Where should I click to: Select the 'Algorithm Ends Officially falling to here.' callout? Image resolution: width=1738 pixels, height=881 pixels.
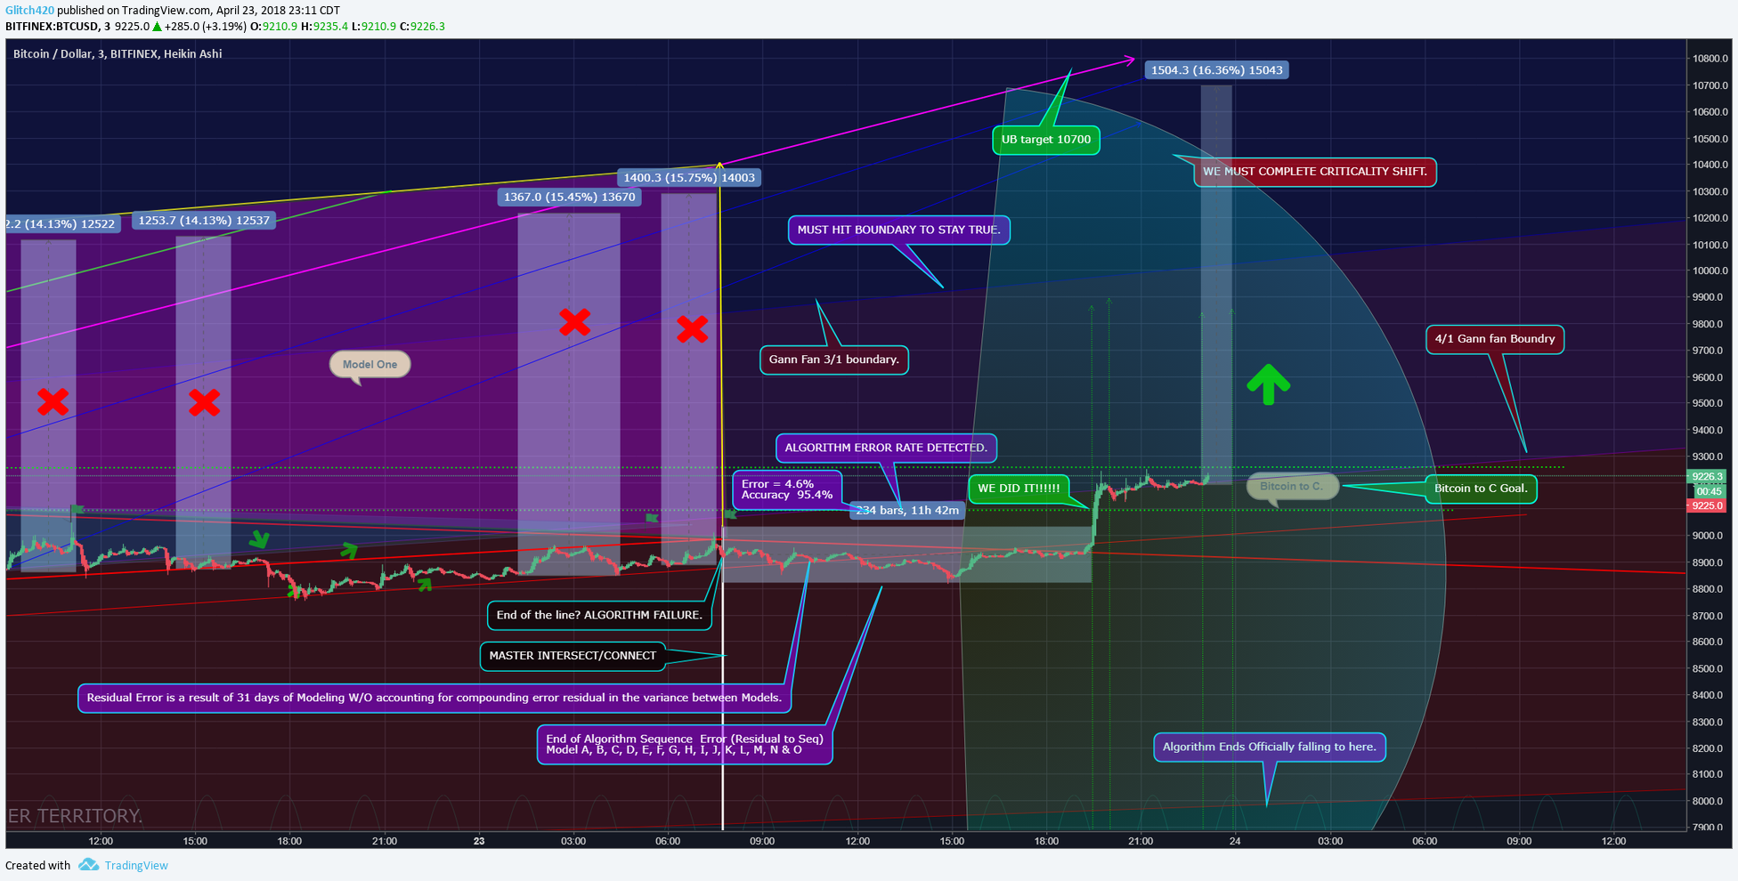click(x=1269, y=747)
